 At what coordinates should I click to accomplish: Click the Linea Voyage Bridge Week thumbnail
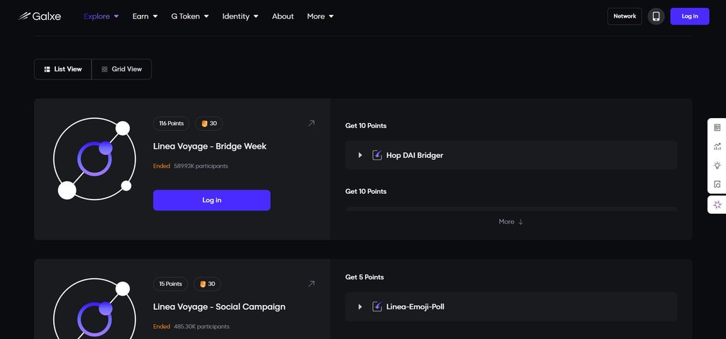tap(94, 159)
